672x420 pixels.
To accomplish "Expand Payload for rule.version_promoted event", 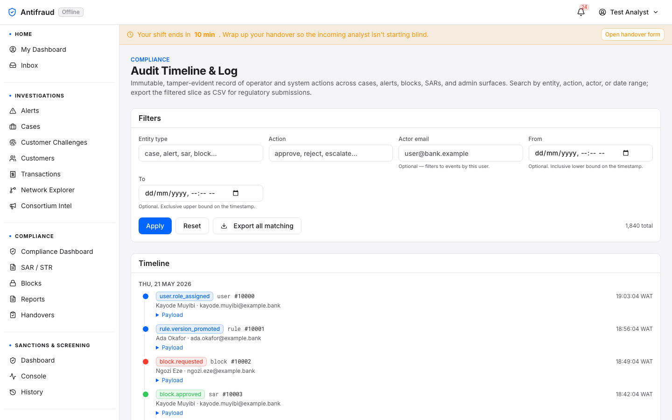I will point(169,348).
